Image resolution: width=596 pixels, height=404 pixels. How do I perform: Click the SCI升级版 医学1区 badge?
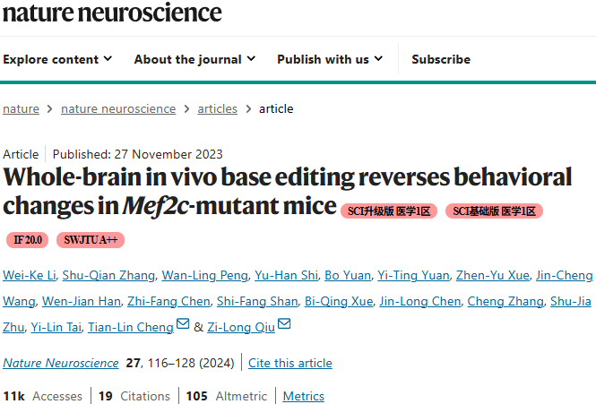[x=389, y=211]
